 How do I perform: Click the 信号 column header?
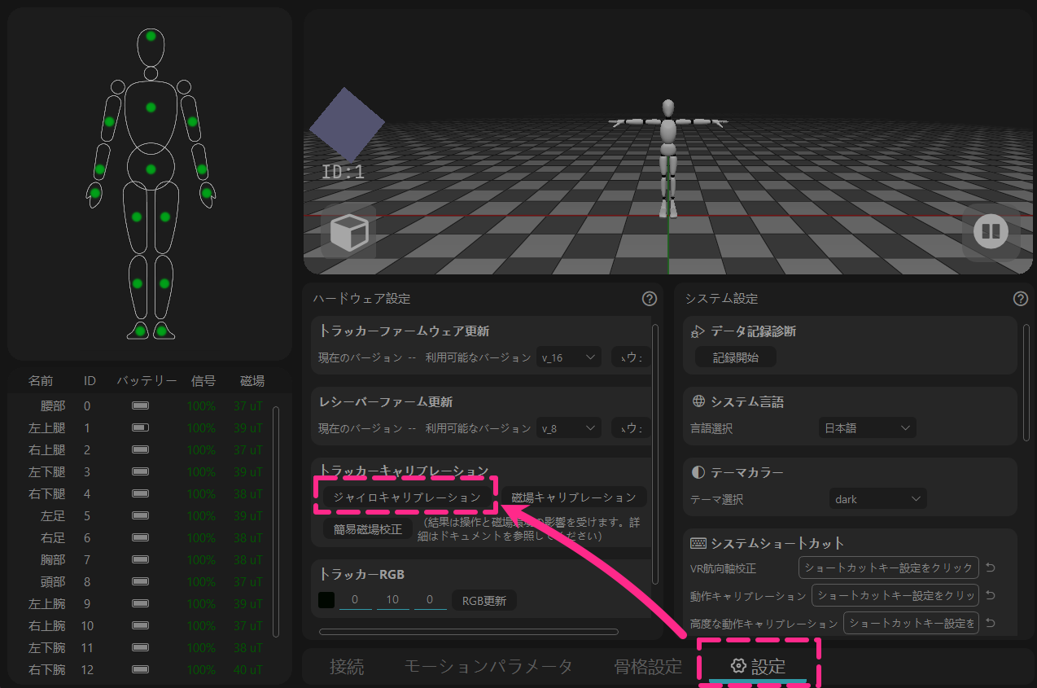coord(203,380)
